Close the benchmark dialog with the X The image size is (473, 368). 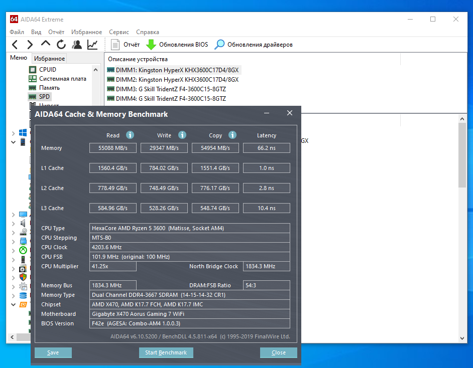290,113
